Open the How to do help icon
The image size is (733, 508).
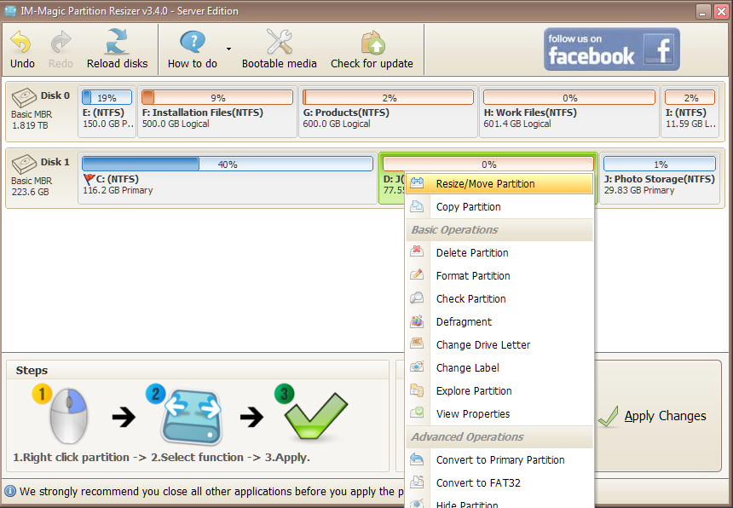[193, 43]
